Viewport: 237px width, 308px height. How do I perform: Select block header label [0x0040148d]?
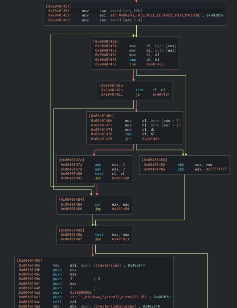(71, 230)
